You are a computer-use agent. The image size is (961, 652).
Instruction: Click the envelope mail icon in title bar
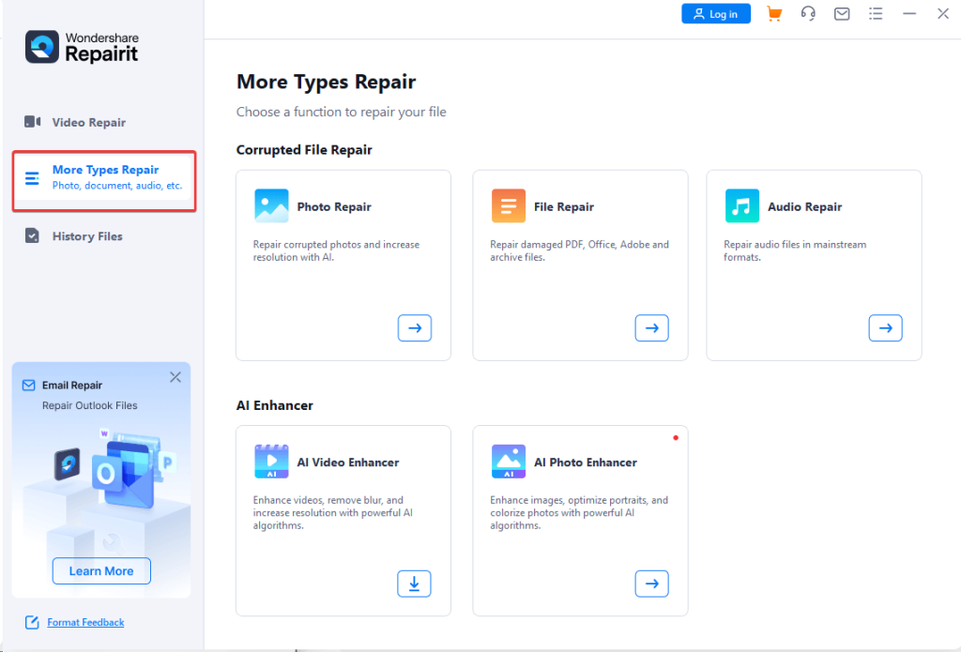(x=842, y=14)
